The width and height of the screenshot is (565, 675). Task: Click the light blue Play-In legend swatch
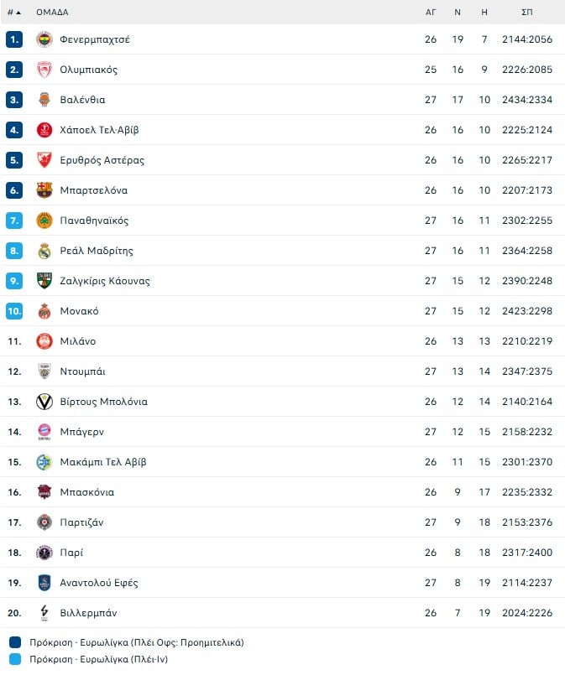pos(15,660)
